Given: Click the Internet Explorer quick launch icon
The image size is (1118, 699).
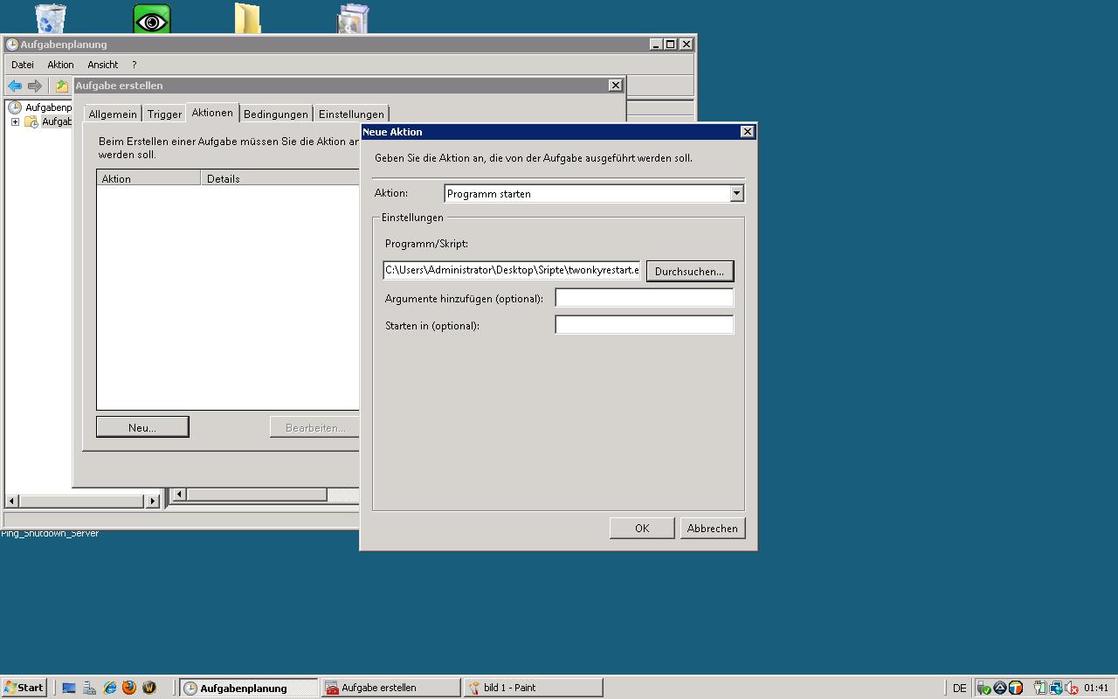Looking at the screenshot, I should (110, 688).
